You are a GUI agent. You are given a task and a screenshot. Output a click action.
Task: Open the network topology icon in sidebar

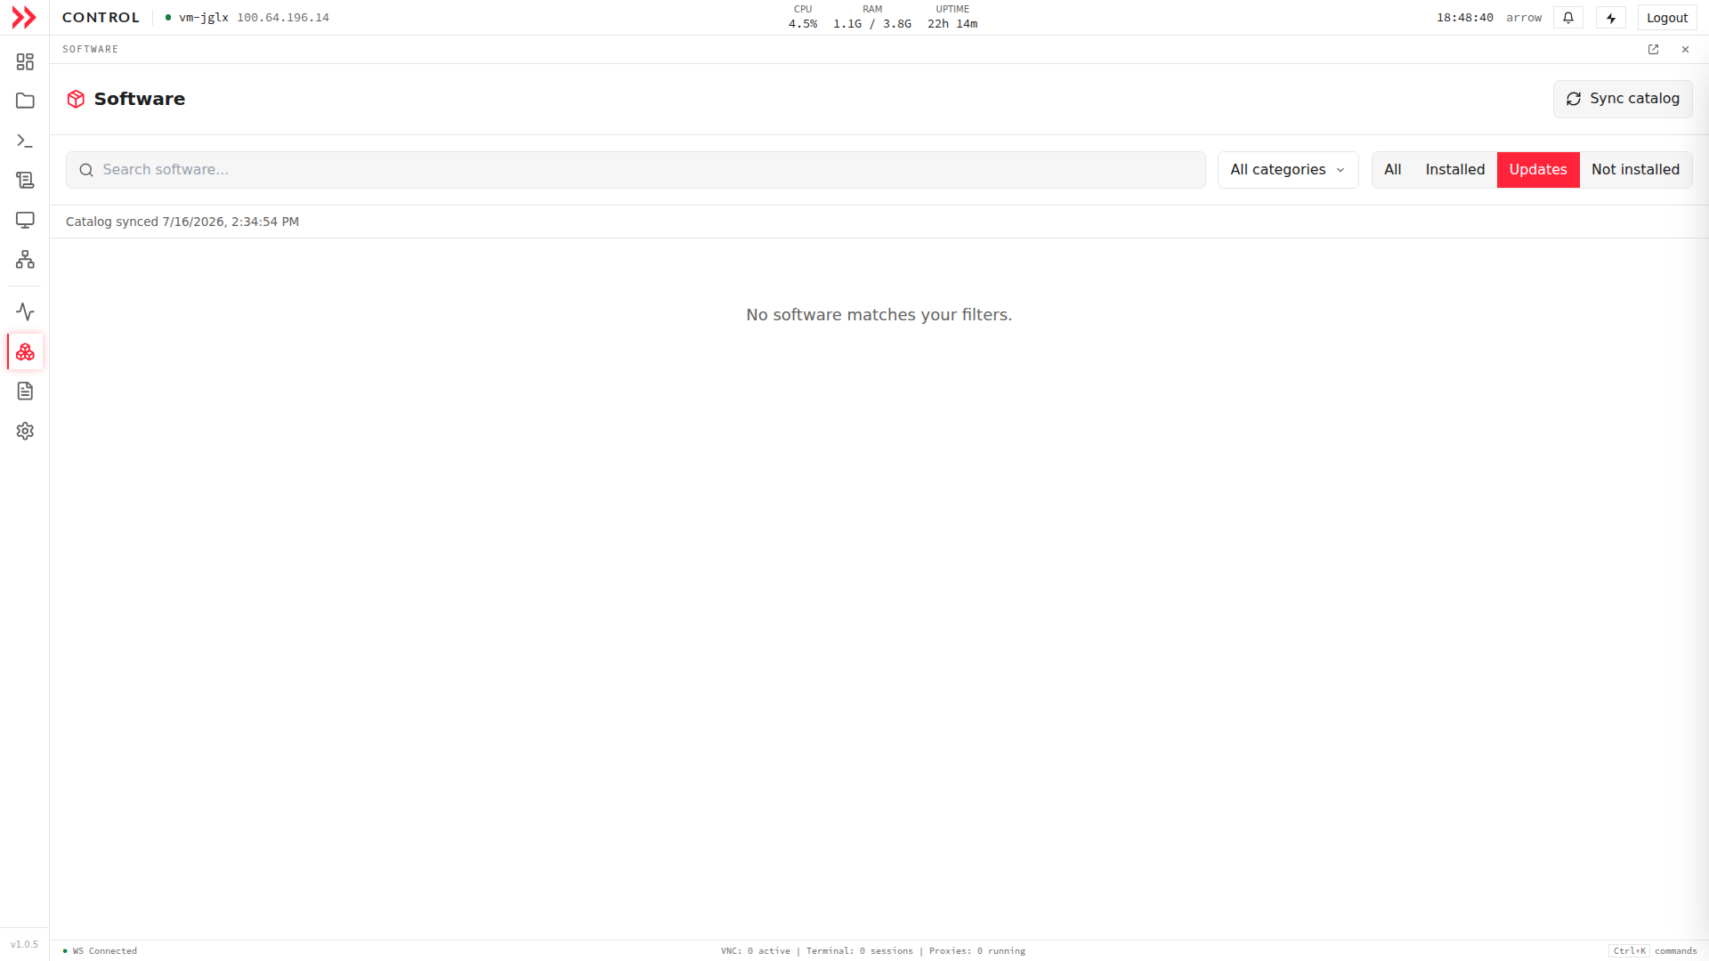(25, 259)
